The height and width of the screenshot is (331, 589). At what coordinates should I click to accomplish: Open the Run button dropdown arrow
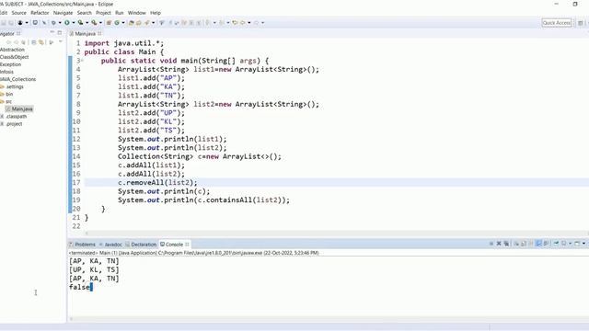click(x=74, y=23)
